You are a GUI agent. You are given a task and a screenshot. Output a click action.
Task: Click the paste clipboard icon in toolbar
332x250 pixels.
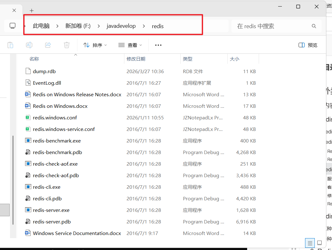point(10,45)
